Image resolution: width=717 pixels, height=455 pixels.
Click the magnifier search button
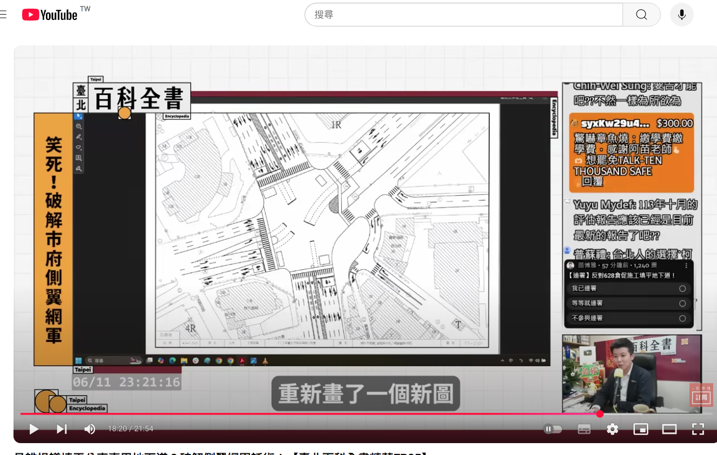point(641,15)
